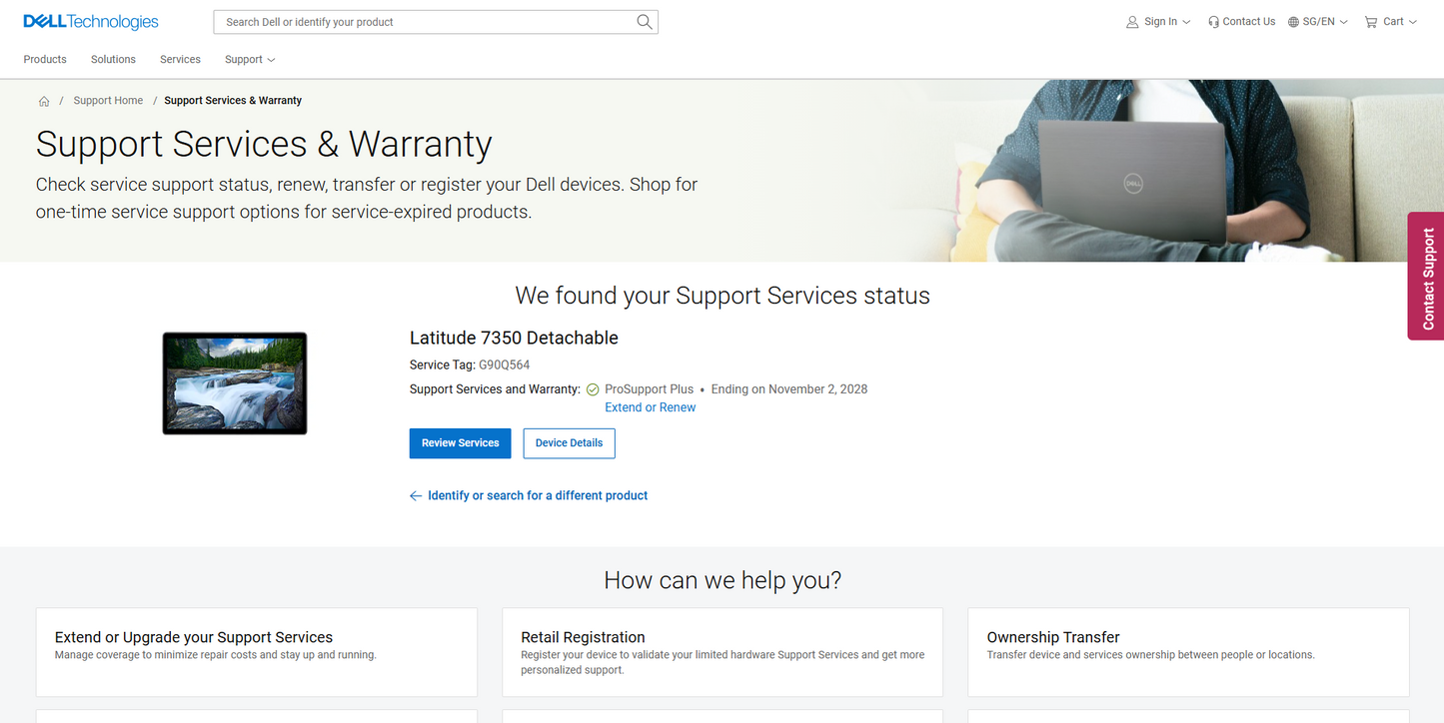Image resolution: width=1444 pixels, height=723 pixels.
Task: Click the Dell Technologies logo
Action: click(90, 21)
